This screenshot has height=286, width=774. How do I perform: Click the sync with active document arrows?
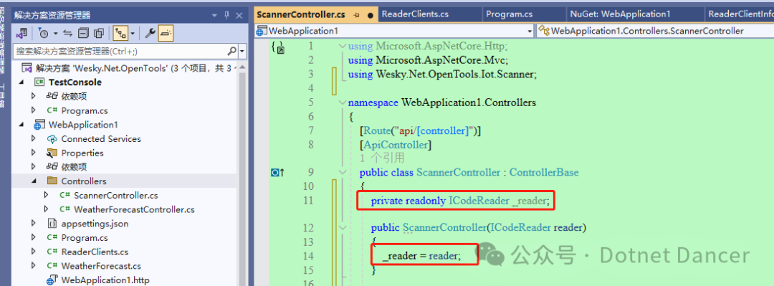tap(68, 34)
